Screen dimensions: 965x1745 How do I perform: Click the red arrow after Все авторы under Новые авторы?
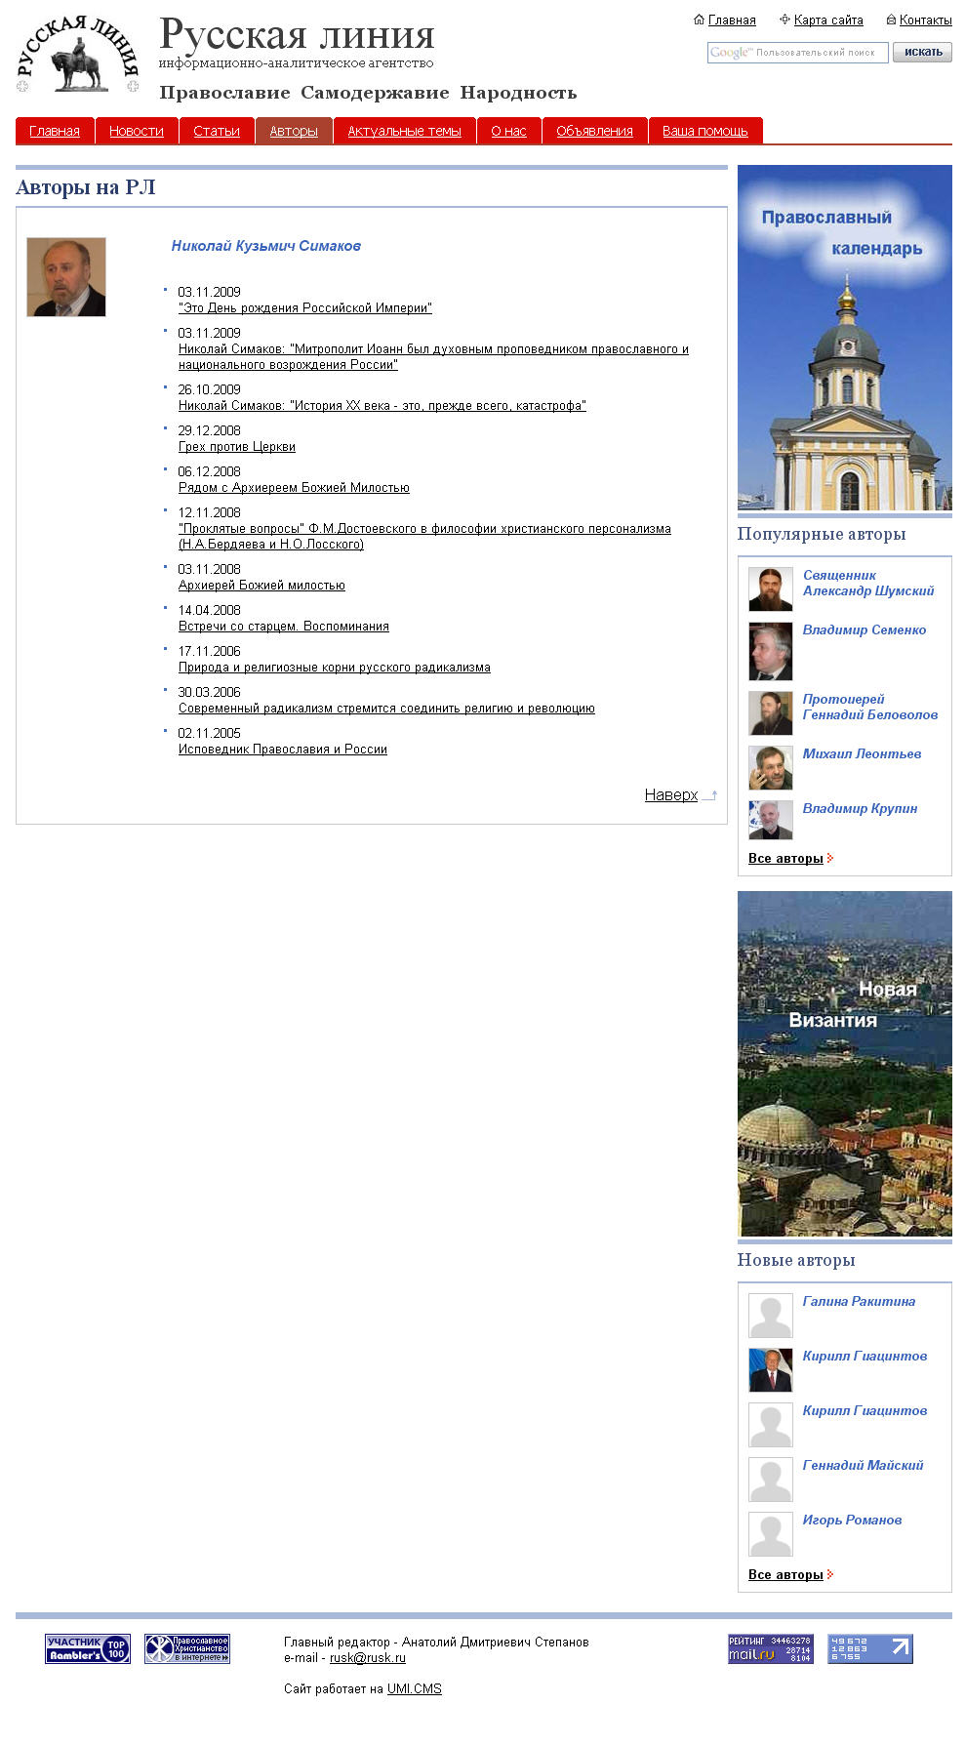click(x=830, y=1575)
